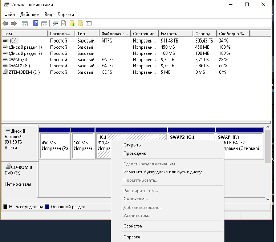Click NTFS cell in (C:) row
The height and width of the screenshot is (242, 276).
pos(107,41)
